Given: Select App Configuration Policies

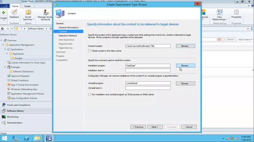Looking at the screenshot, I should [24, 98].
